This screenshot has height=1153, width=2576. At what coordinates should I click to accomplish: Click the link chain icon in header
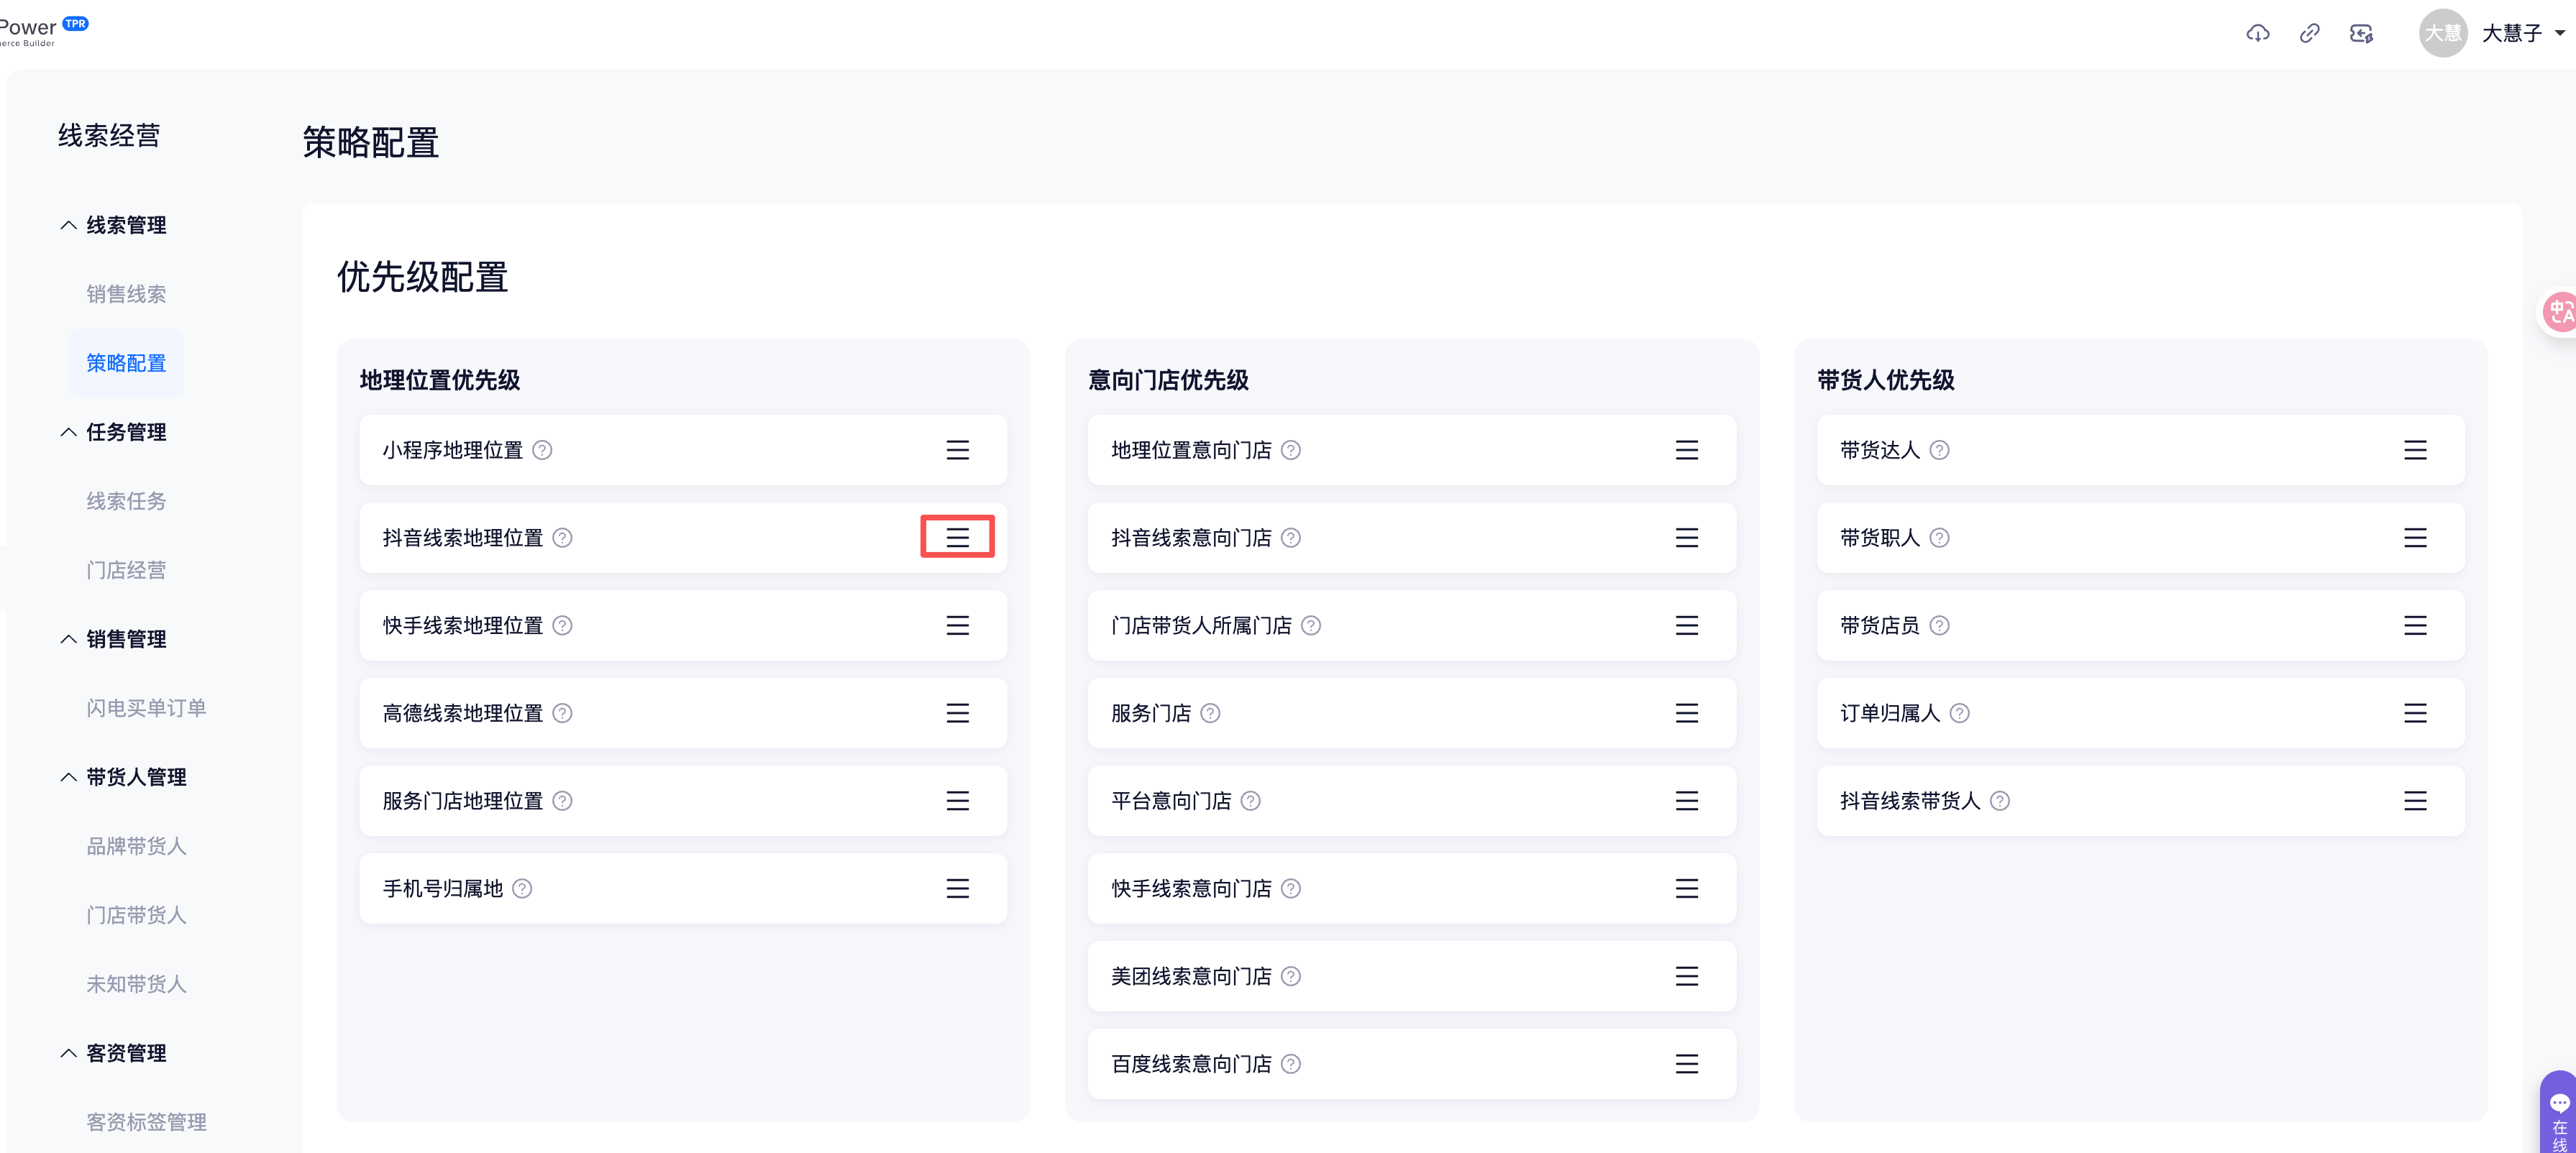(x=2309, y=34)
